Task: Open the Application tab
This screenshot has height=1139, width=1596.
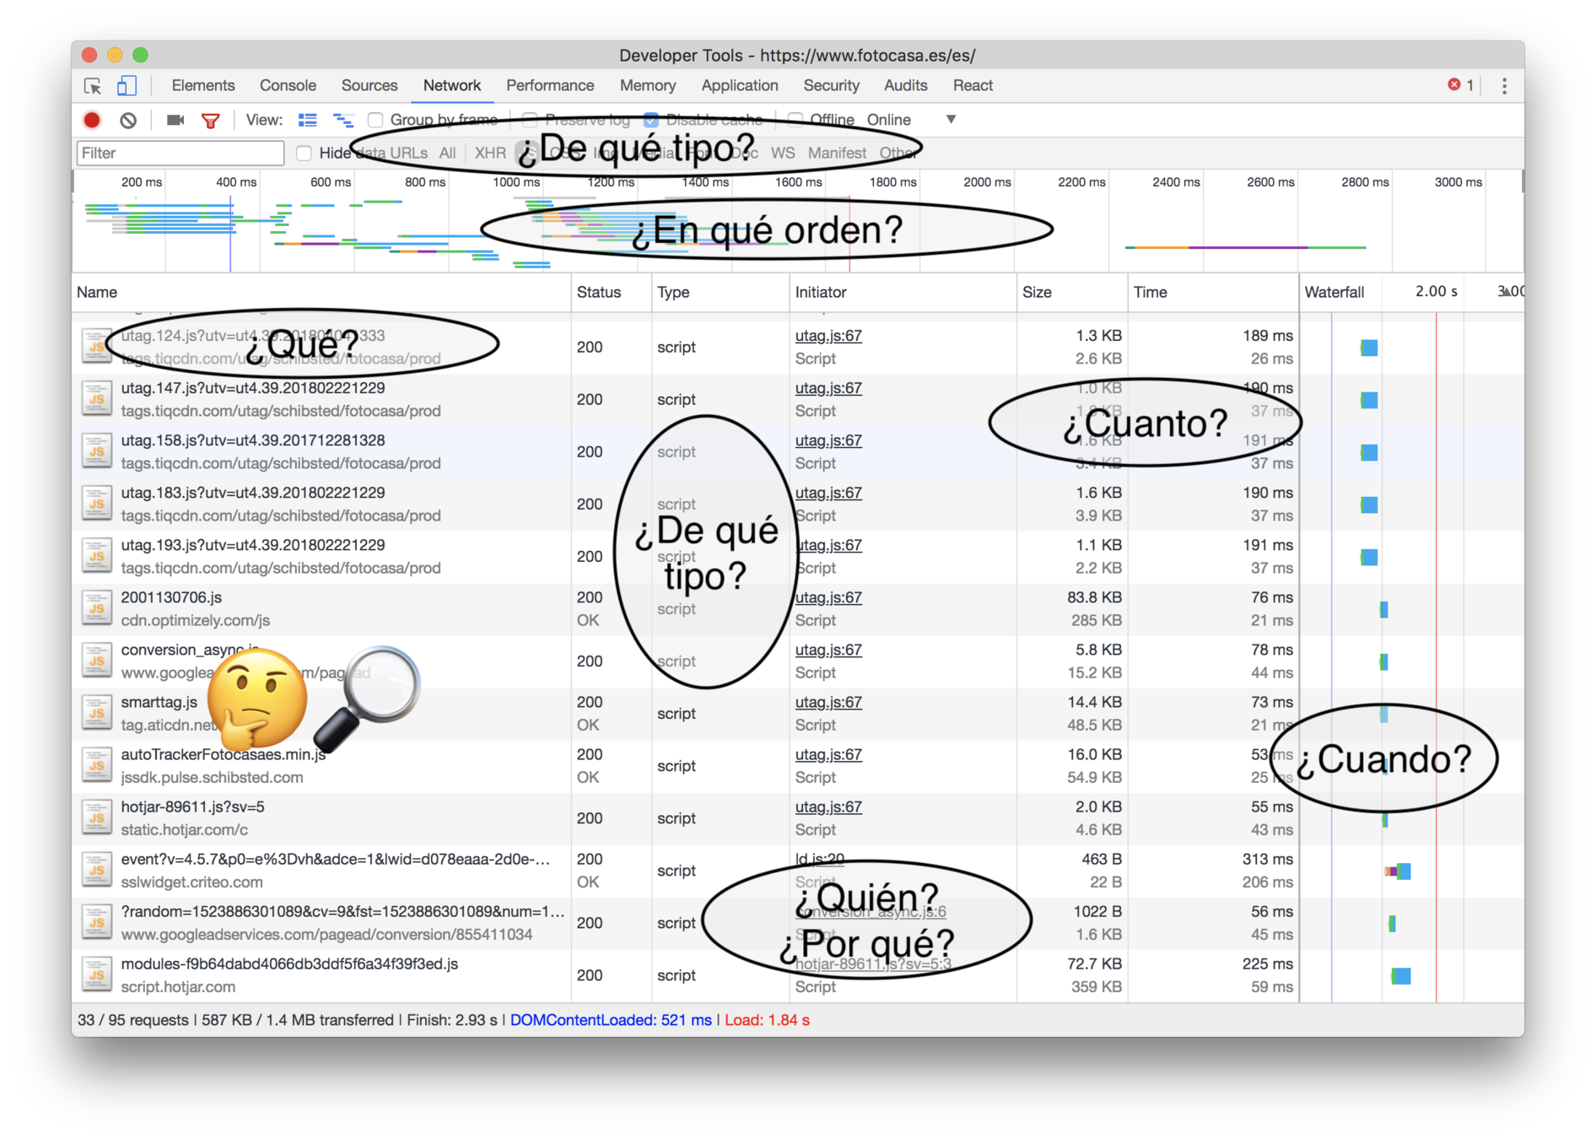Action: tap(740, 85)
